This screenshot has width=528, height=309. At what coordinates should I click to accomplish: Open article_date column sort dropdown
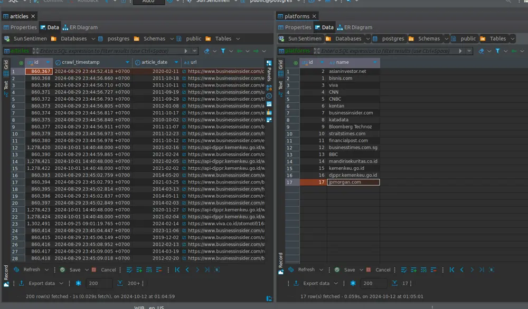point(176,62)
